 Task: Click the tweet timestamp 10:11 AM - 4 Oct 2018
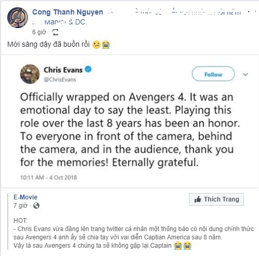[49, 178]
